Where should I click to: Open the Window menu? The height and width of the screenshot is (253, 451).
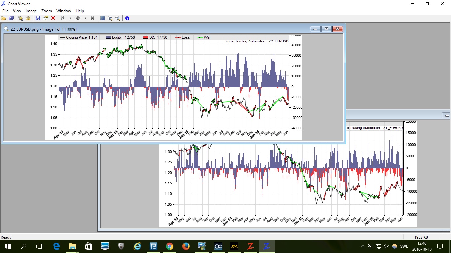(x=64, y=11)
